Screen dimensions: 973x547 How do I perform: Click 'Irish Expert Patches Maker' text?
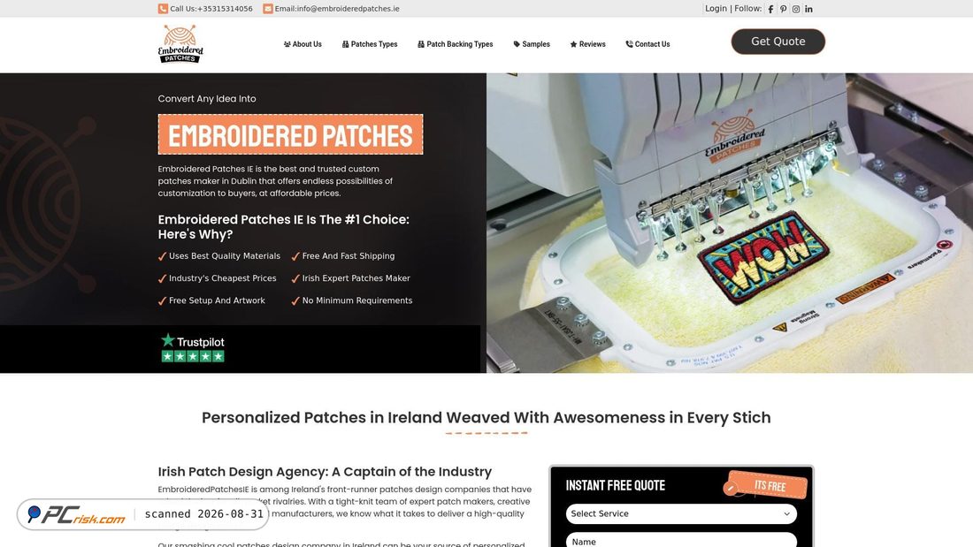click(x=356, y=278)
